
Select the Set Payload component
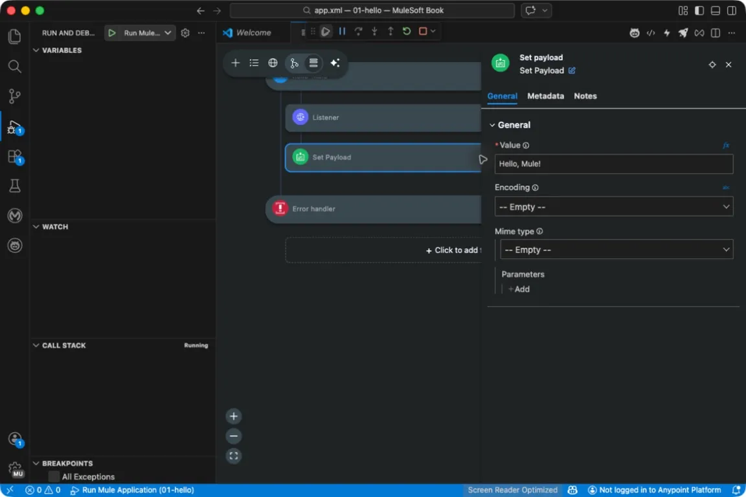tap(383, 157)
